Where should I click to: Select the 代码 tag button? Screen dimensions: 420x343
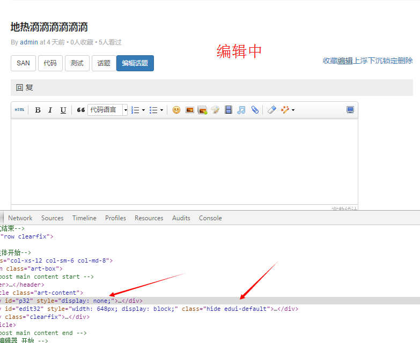click(x=50, y=63)
